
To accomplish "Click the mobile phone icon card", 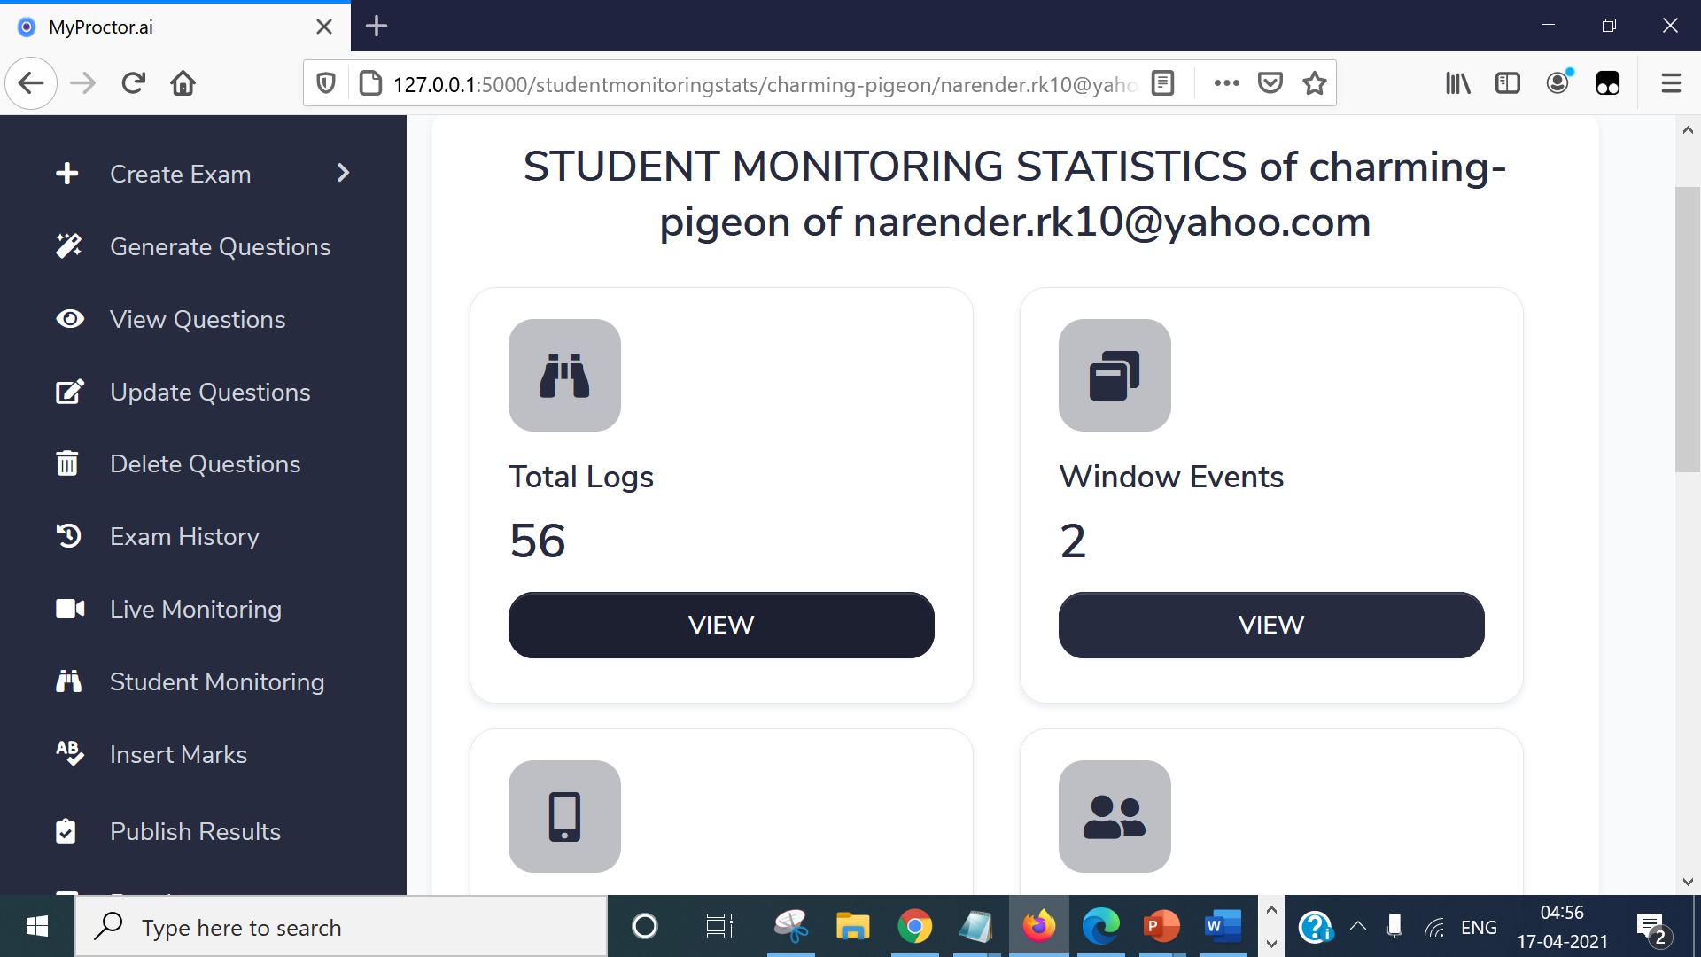I will (x=564, y=816).
